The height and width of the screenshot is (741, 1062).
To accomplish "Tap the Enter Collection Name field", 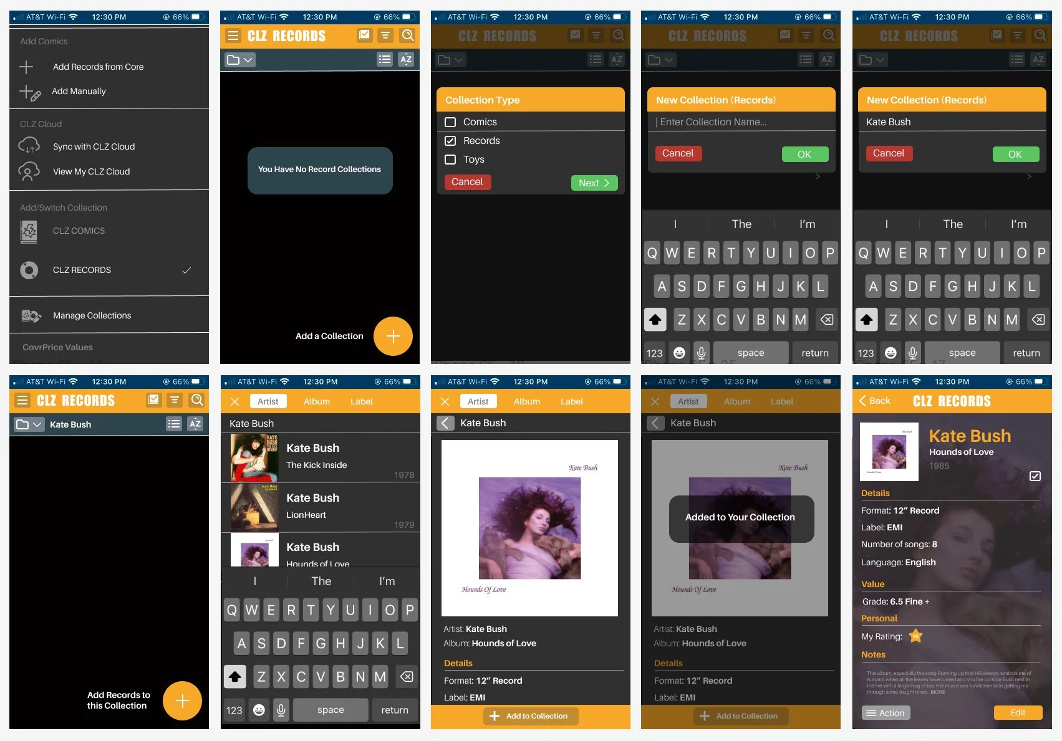I will pos(741,122).
